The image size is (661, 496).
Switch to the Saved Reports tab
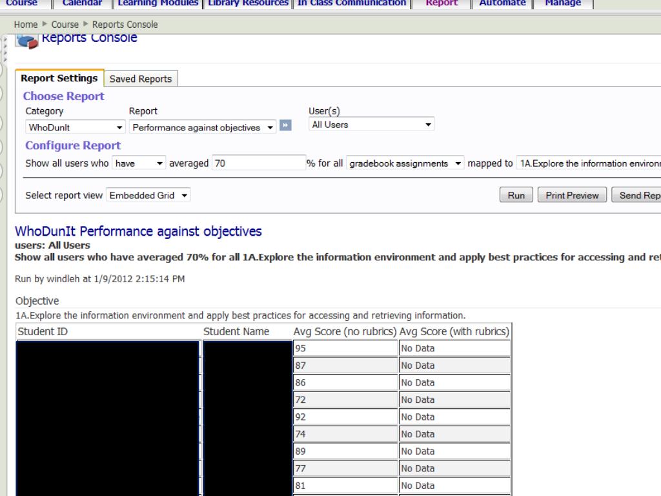pyautogui.click(x=141, y=79)
